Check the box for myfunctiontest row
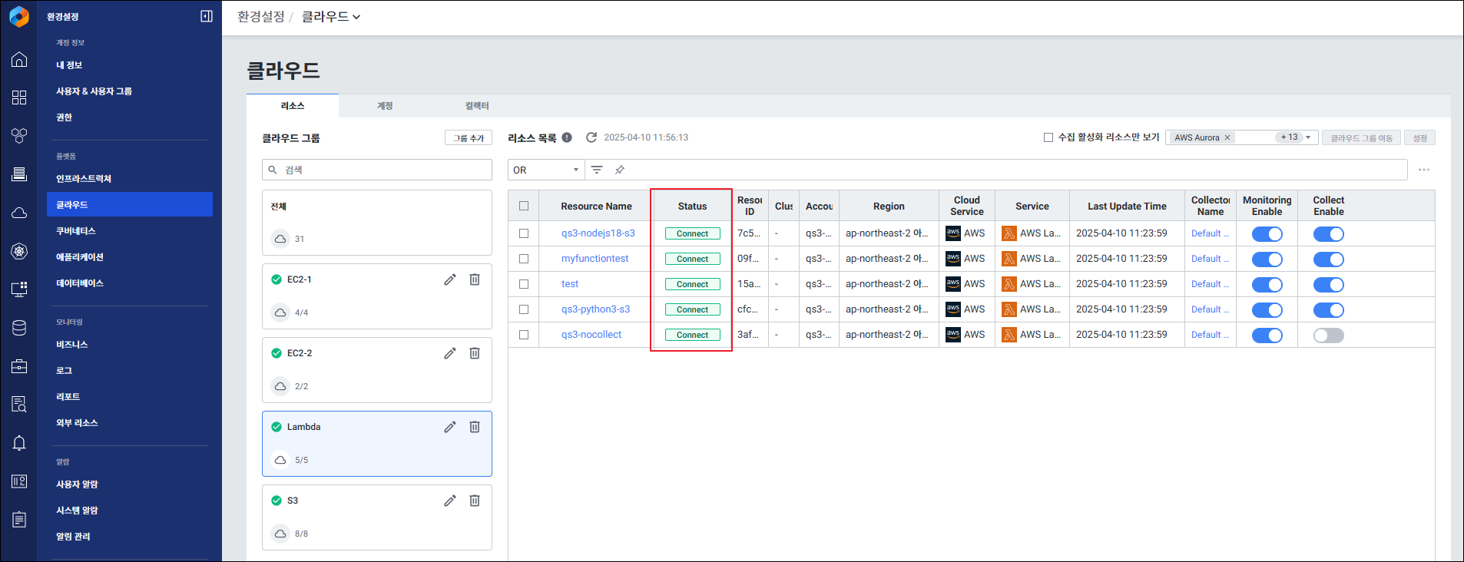 (524, 259)
